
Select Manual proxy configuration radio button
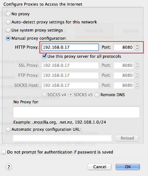[8, 38]
